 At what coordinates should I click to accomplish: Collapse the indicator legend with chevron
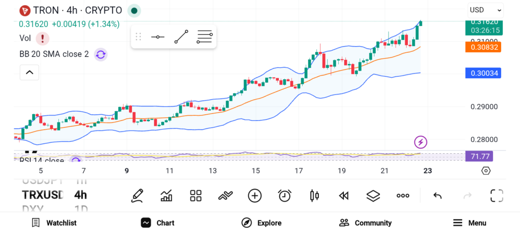point(29,73)
